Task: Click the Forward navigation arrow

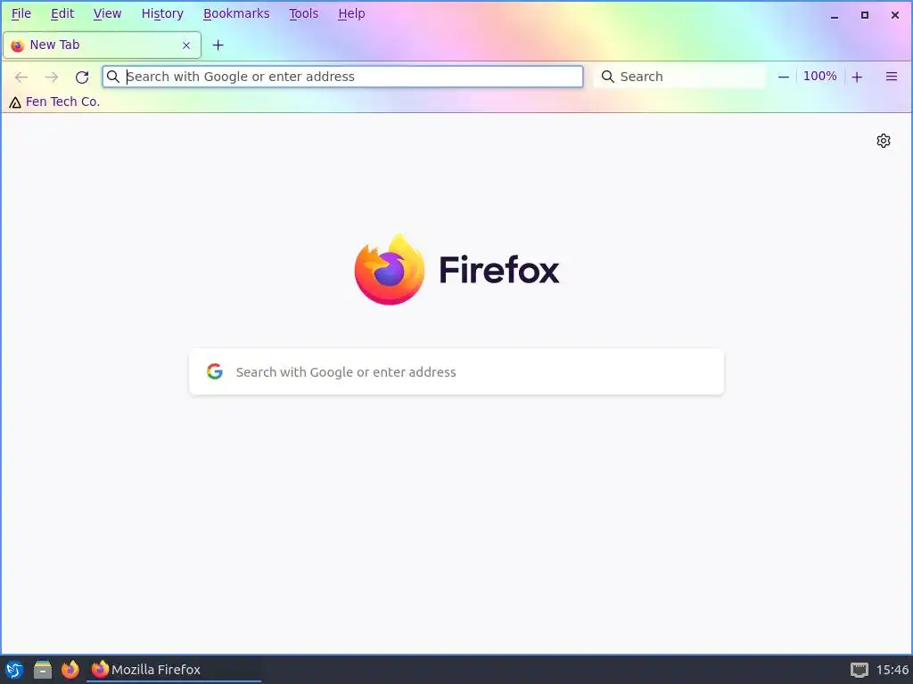Action: click(x=52, y=77)
